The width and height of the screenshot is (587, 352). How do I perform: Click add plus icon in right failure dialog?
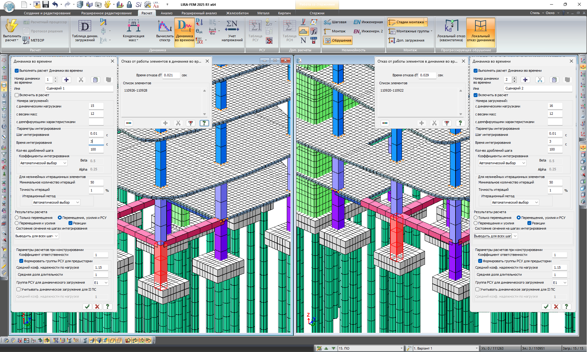point(422,123)
